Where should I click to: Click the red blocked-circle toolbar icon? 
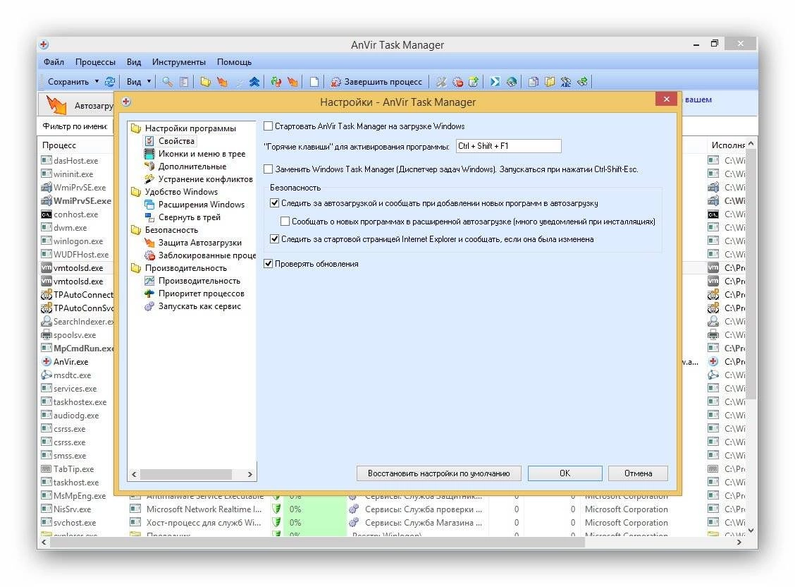[458, 82]
